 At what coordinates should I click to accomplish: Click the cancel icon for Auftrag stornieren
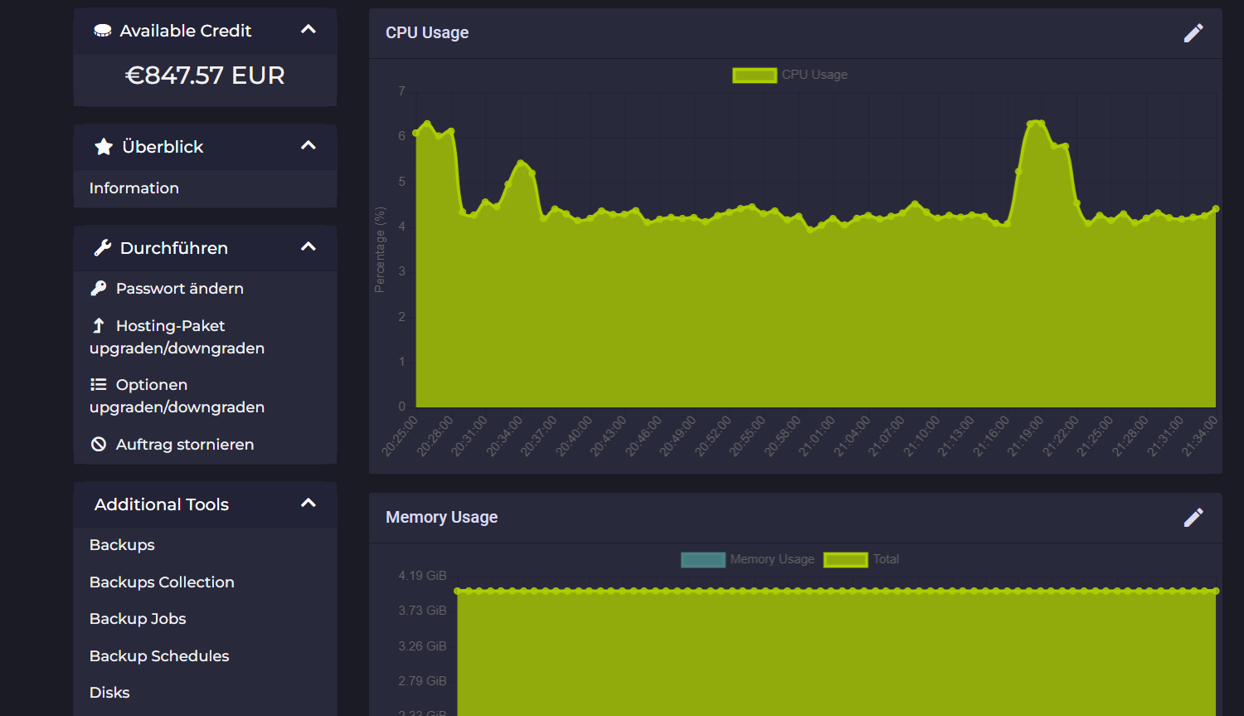tap(99, 444)
